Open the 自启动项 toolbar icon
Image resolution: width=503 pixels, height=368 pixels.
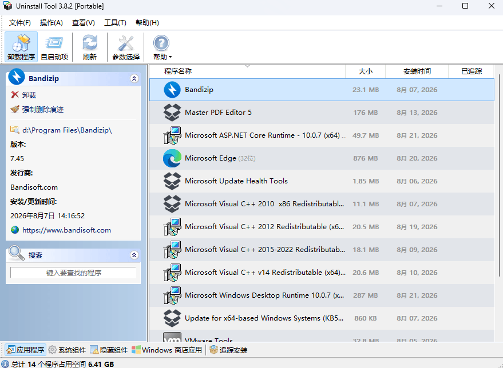(54, 47)
